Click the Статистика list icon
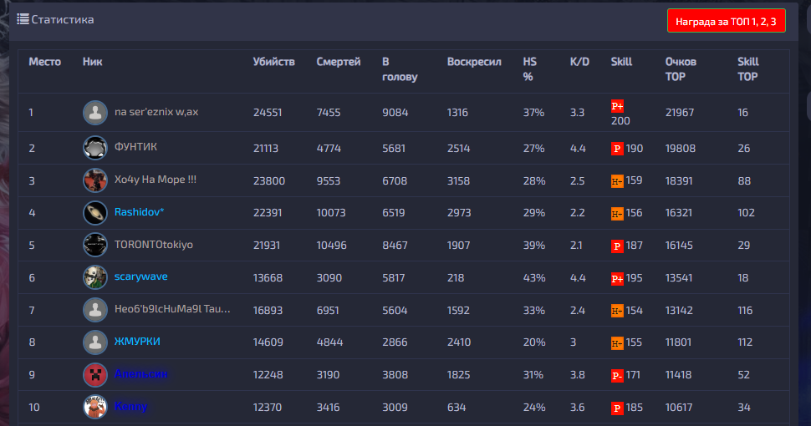Screen dimensions: 811x426 [23, 19]
